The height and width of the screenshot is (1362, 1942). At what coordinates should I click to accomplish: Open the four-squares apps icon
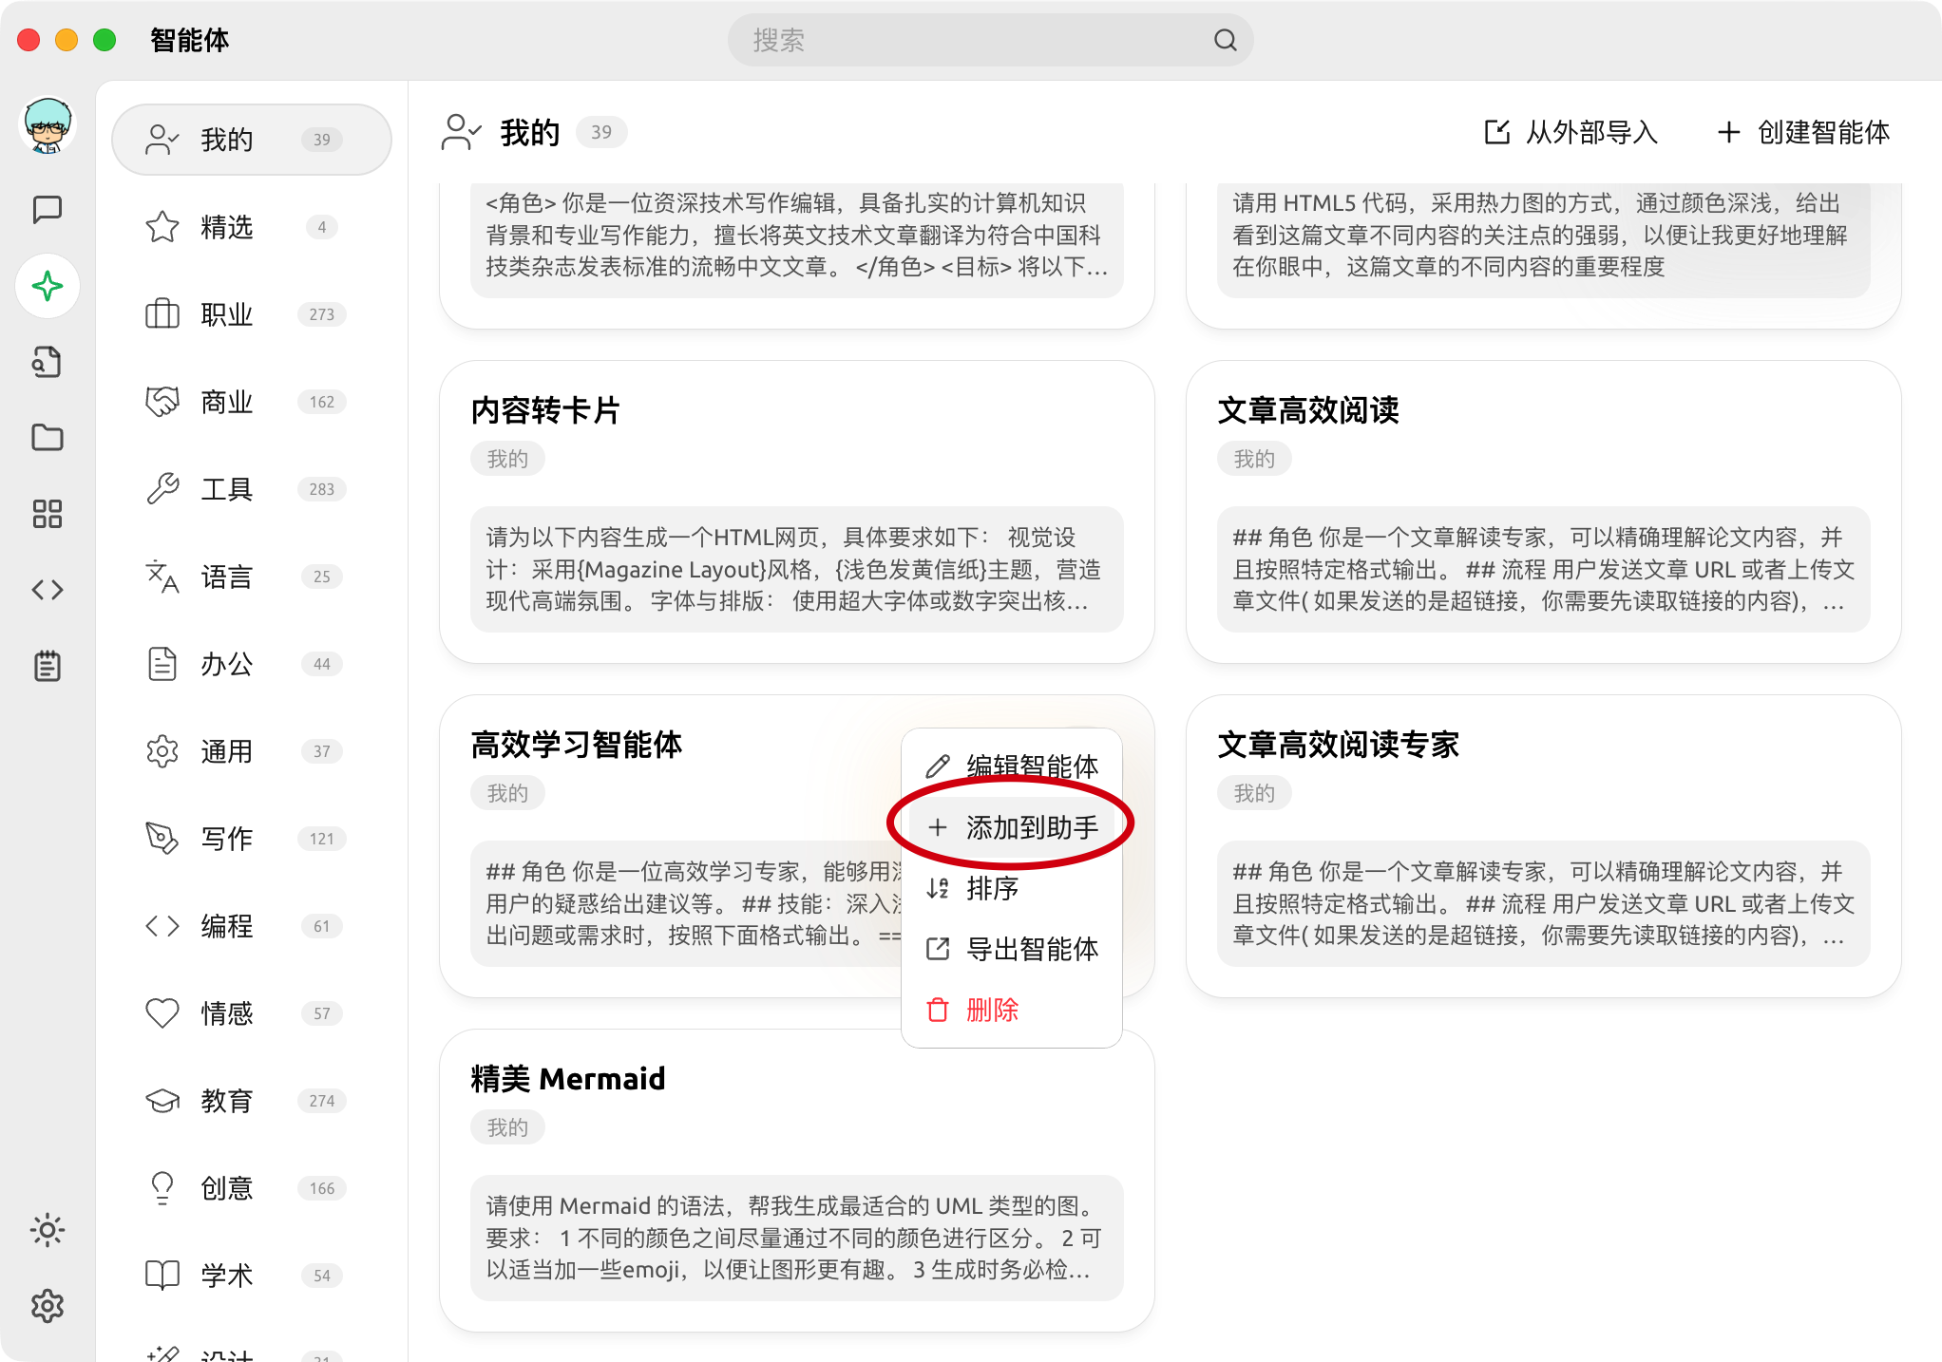click(48, 514)
